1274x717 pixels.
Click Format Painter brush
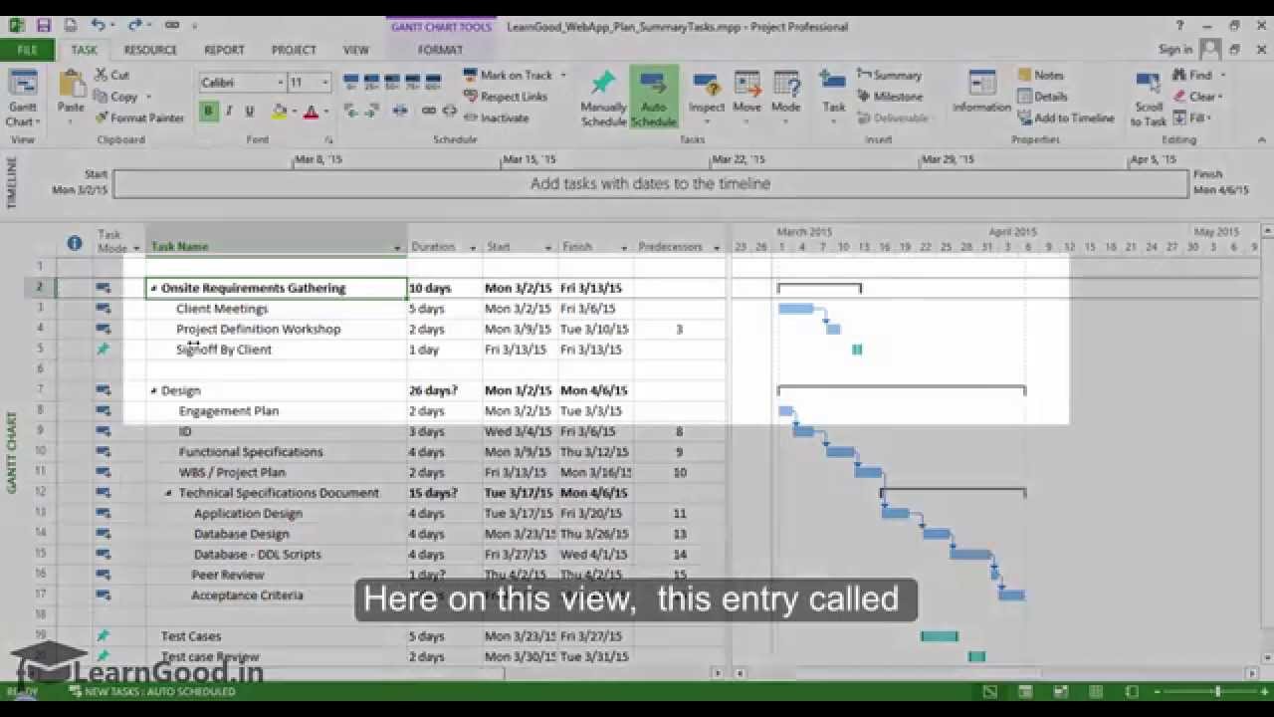tap(139, 118)
